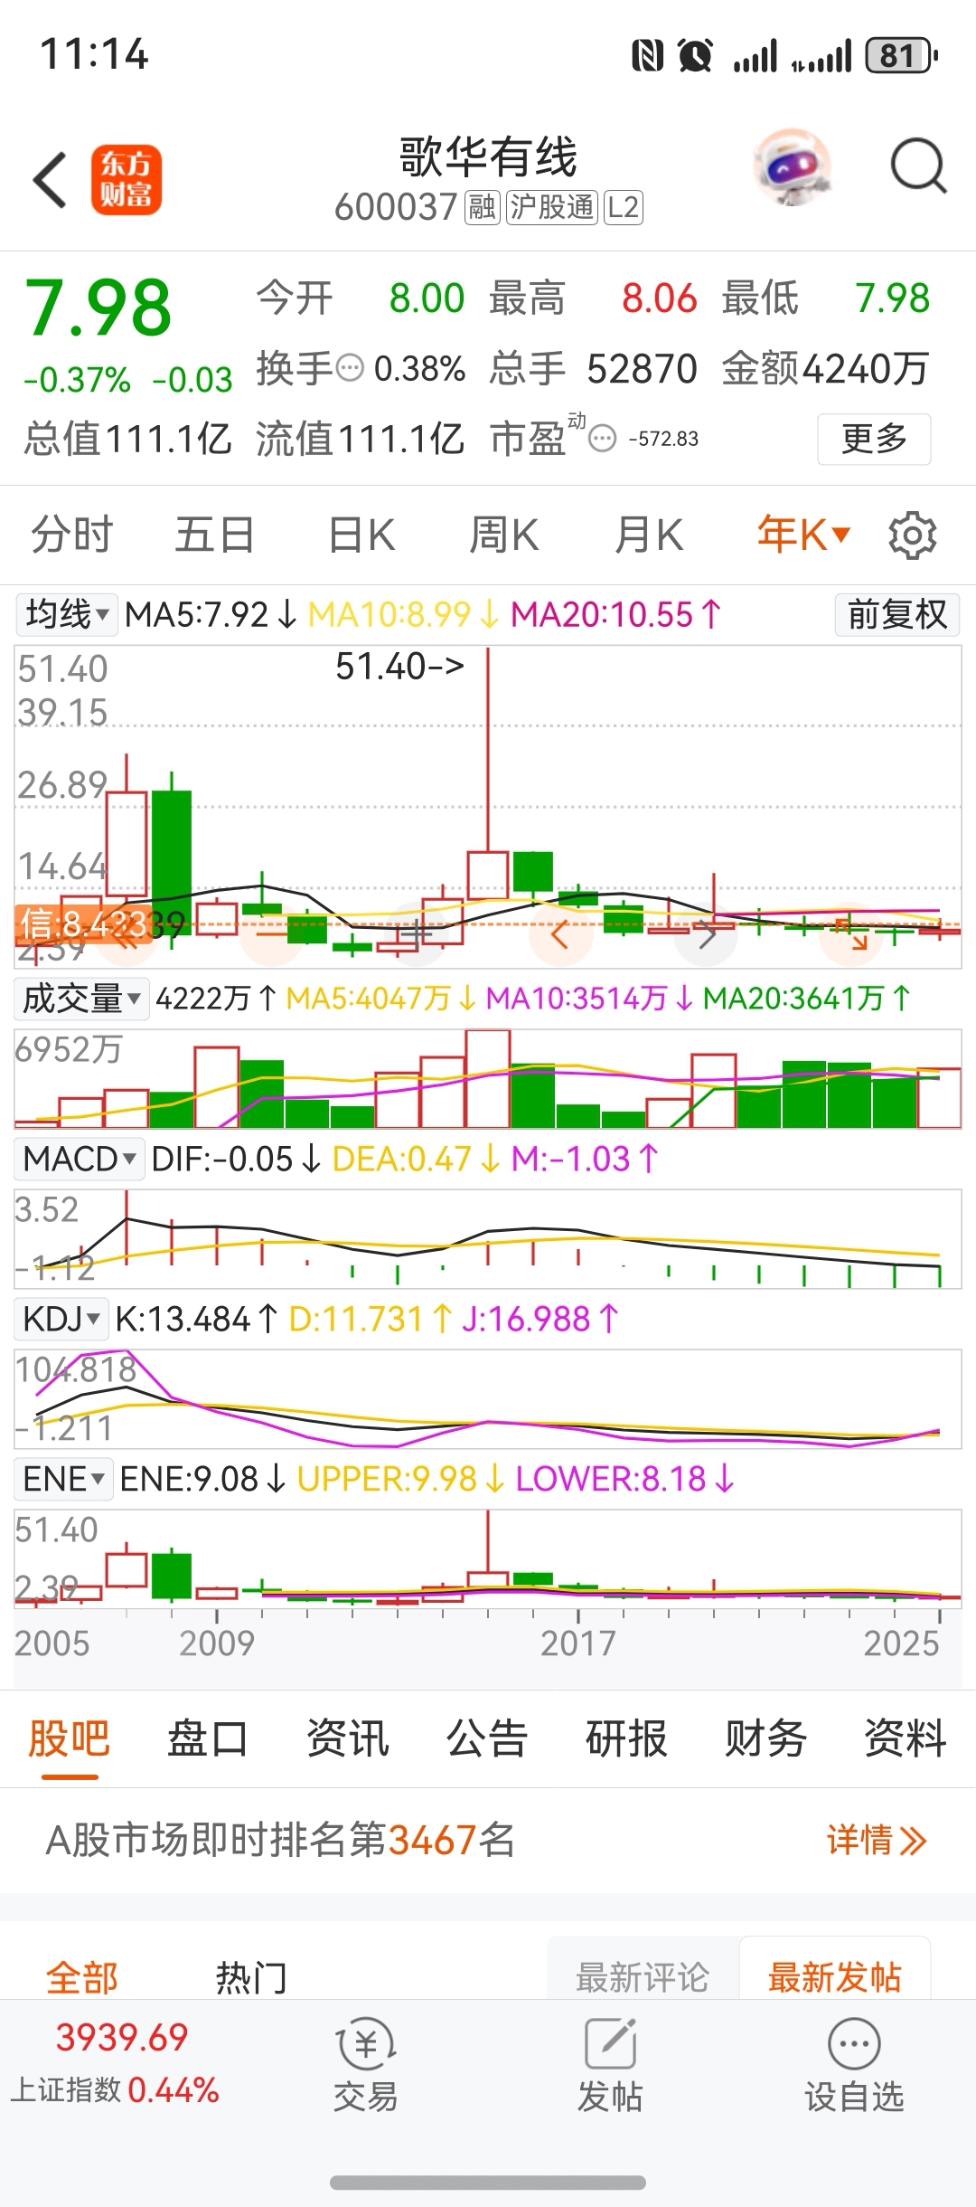Image resolution: width=976 pixels, height=2207 pixels.
Task: Sort by 最新发帖
Action: pyautogui.click(x=835, y=1976)
